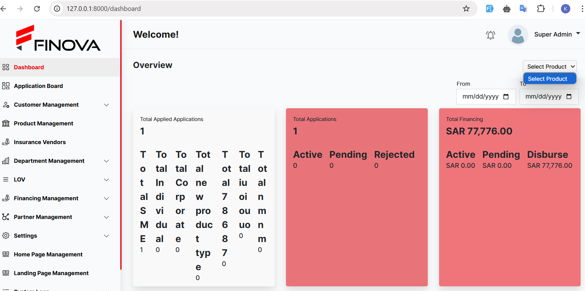585x291 pixels.
Task: Click the Super Admin avatar icon
Action: point(518,35)
